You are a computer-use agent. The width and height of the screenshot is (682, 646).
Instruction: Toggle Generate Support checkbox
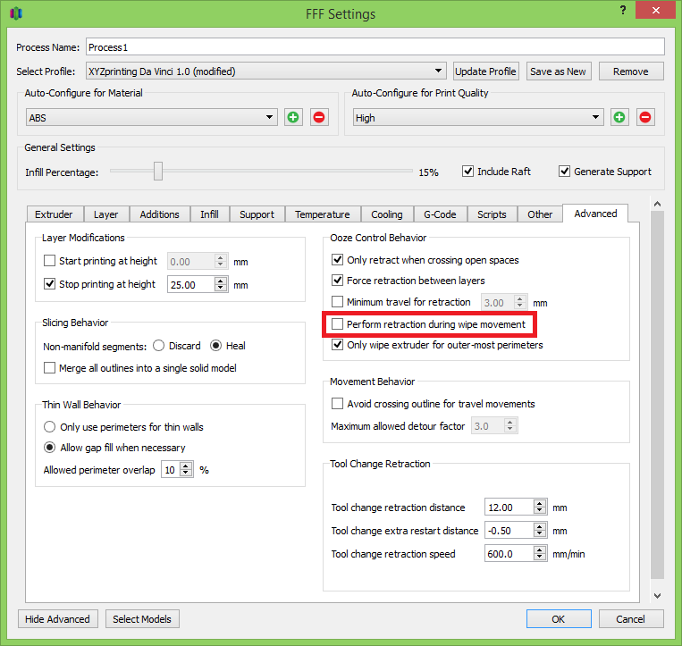click(564, 172)
